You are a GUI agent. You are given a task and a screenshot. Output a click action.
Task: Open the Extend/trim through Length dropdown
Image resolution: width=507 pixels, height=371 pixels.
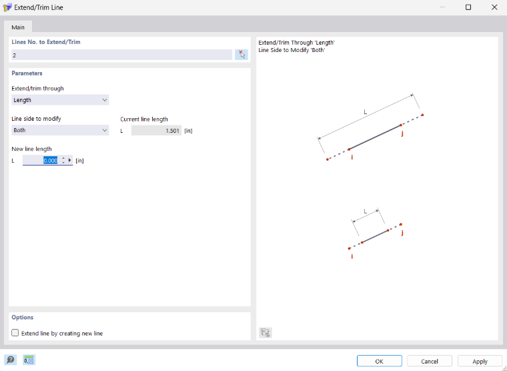[x=60, y=100]
